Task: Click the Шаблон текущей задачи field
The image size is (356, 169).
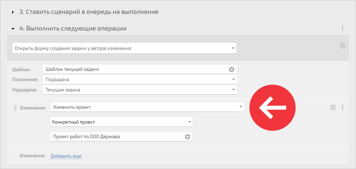Action: [x=140, y=69]
